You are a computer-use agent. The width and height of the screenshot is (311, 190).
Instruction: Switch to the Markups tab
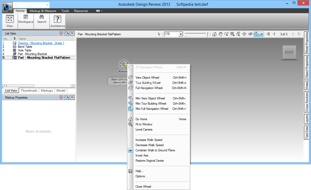[47, 90]
